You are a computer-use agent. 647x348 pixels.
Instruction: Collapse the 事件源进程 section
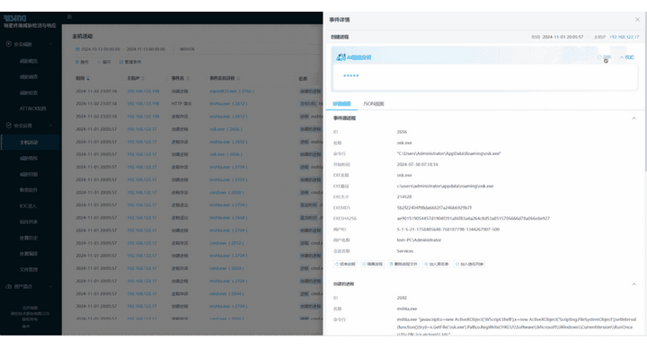point(634,118)
